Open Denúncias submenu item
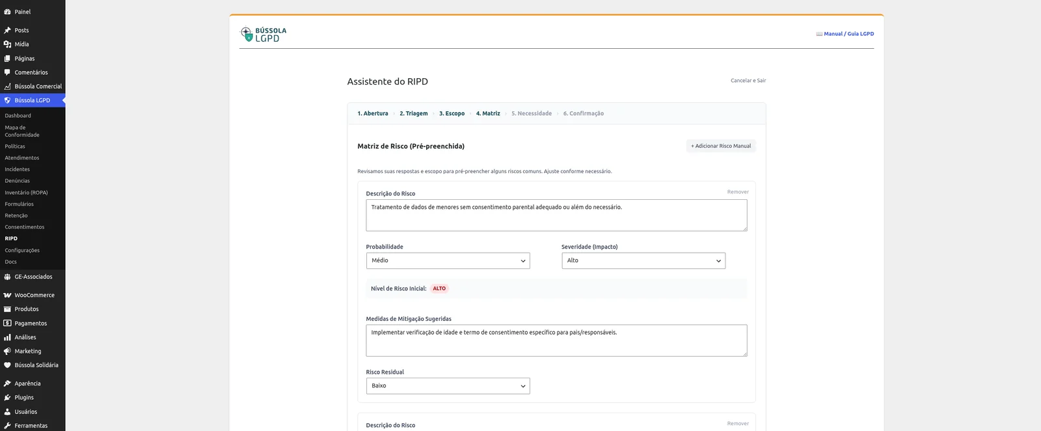The height and width of the screenshot is (431, 1041). (x=18, y=181)
